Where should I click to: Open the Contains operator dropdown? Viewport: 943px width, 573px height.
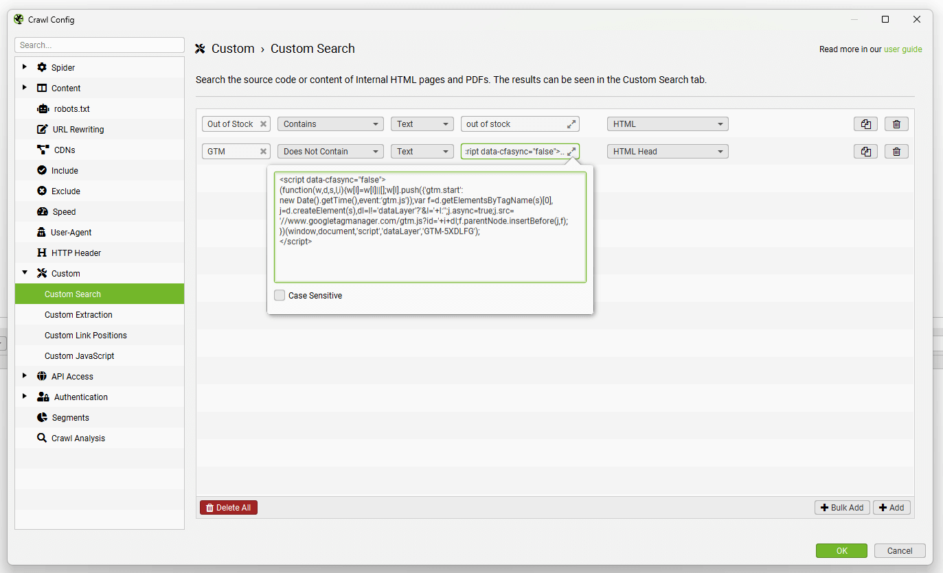330,124
